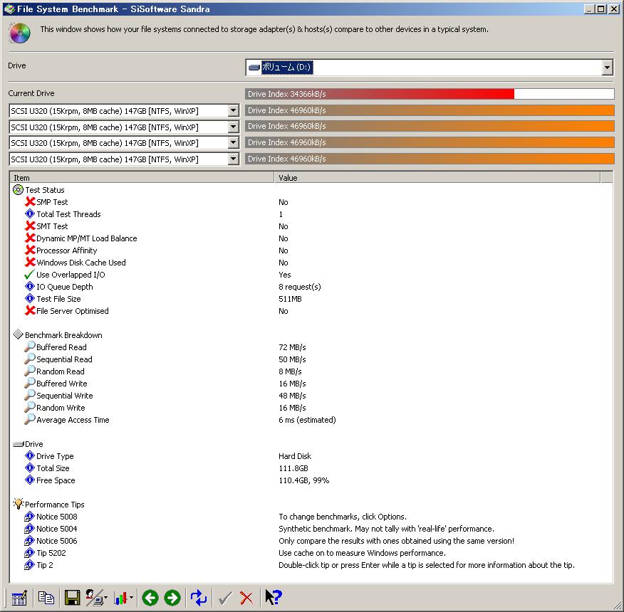Open first SCSI U320 reference drive dropdown arrow

click(x=233, y=111)
